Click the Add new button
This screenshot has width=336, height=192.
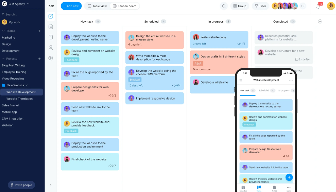(71, 6)
